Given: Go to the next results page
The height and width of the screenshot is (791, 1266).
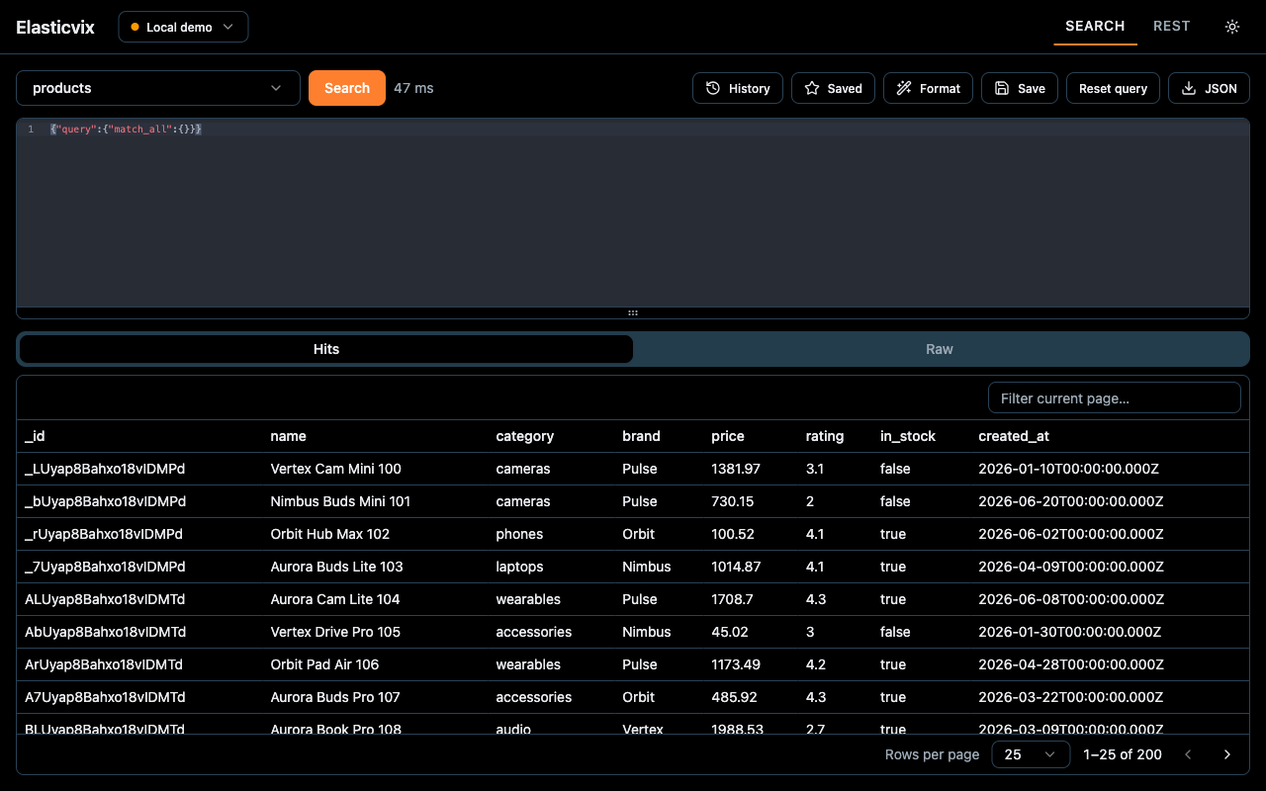Looking at the screenshot, I should click(x=1227, y=754).
